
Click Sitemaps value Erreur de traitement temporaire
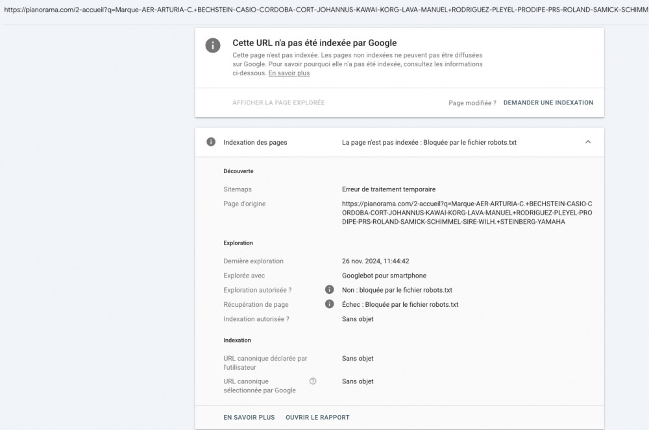pyautogui.click(x=389, y=189)
